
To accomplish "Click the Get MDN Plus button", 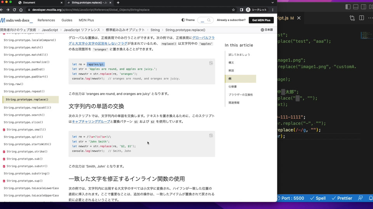I will 261,20.
